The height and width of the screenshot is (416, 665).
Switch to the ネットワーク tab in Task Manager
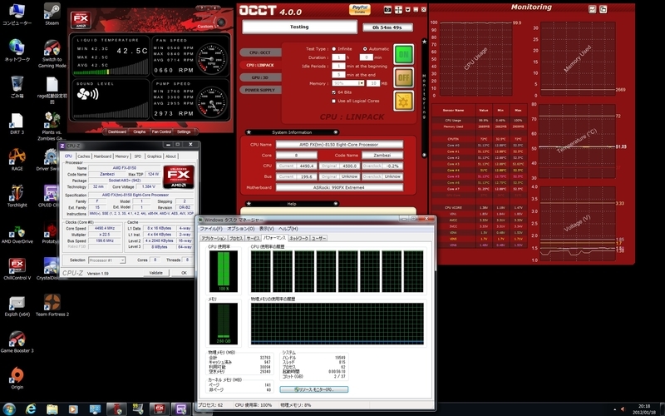pos(298,238)
